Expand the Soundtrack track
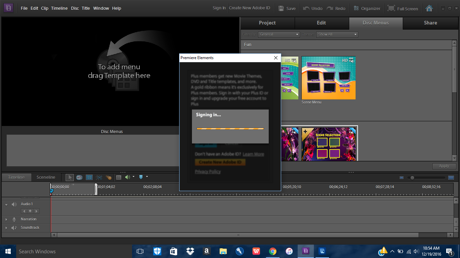 tap(6, 228)
